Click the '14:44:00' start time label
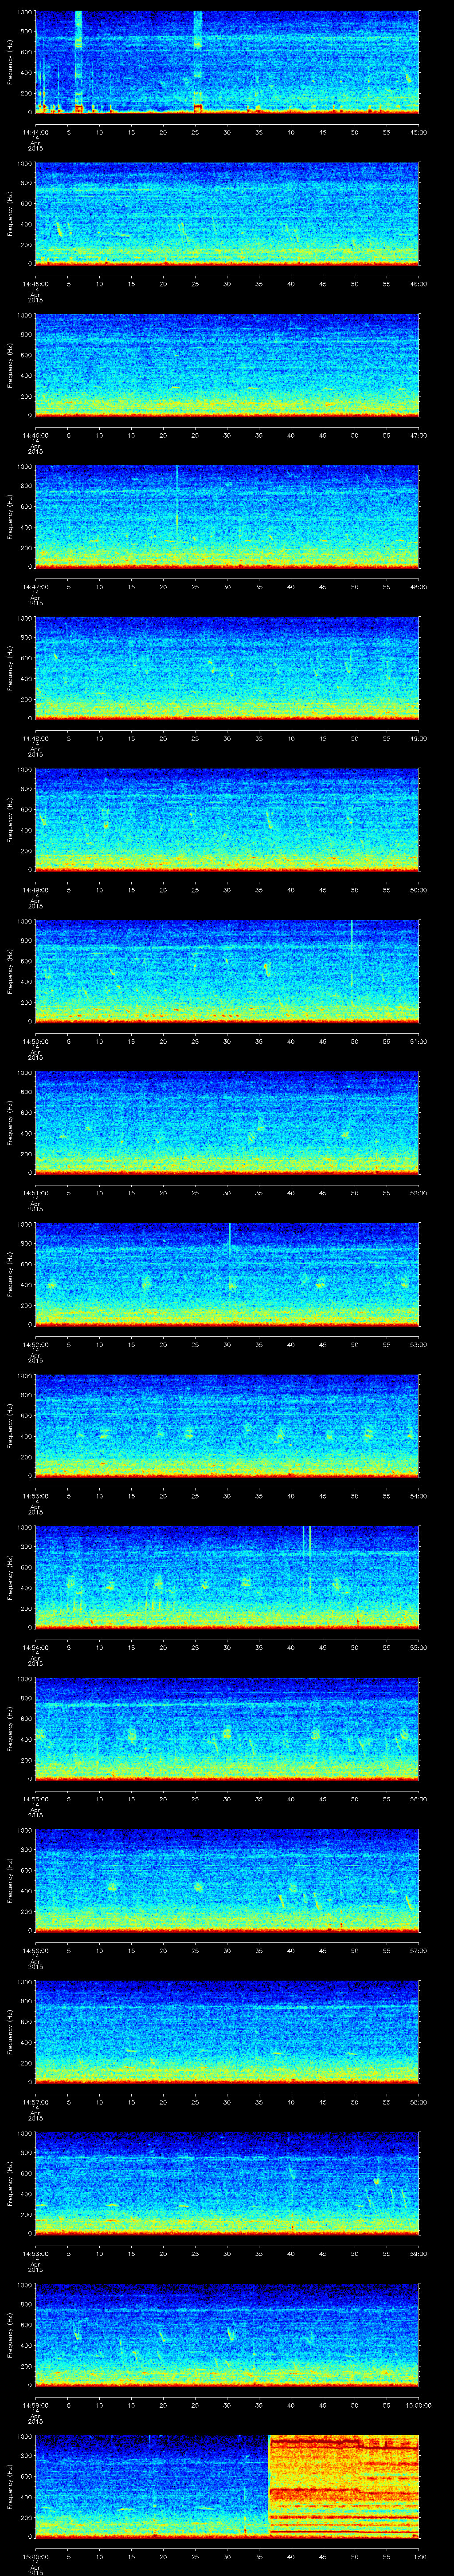This screenshot has height=2576, width=454. click(35, 132)
